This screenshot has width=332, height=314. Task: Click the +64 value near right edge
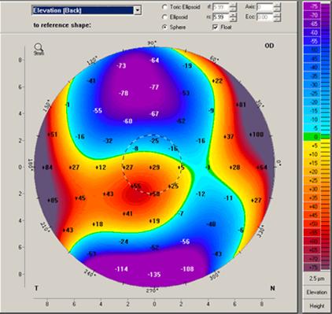point(261,168)
